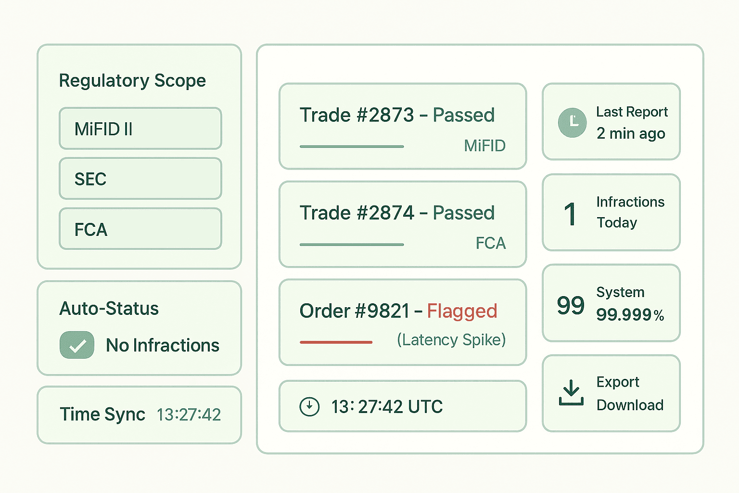Click the Export Download button label
739x493 pixels.
click(630, 393)
